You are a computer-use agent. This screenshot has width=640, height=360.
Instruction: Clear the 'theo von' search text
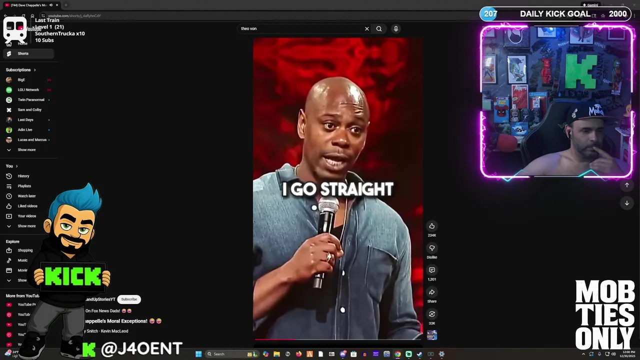tap(367, 28)
